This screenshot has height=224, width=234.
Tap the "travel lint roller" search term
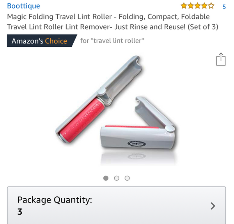point(112,41)
